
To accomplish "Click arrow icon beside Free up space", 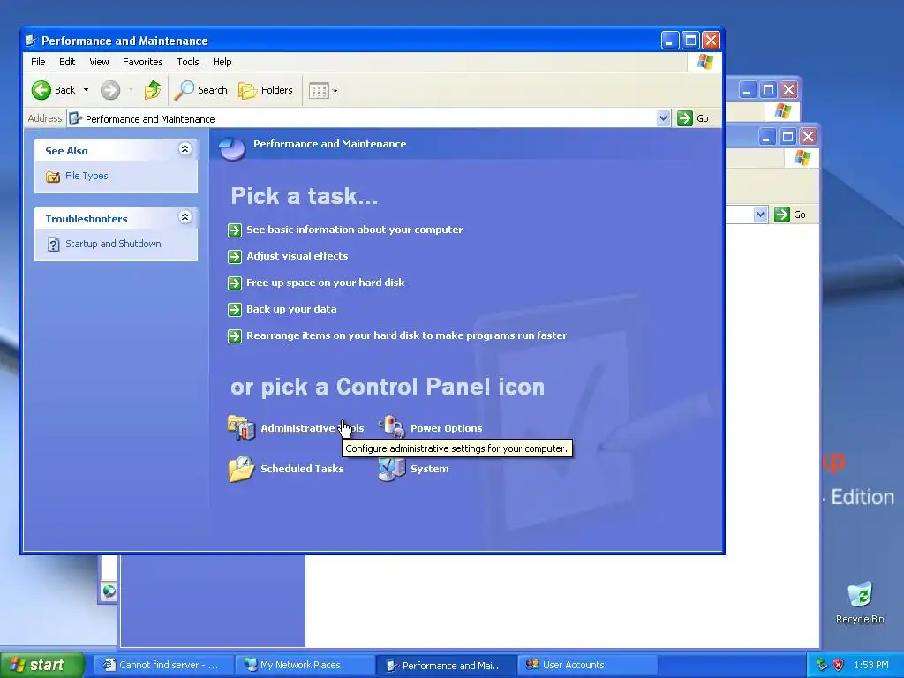I will pyautogui.click(x=235, y=283).
